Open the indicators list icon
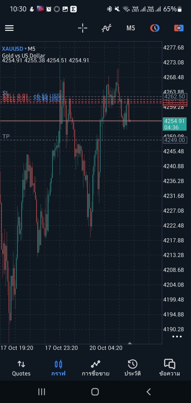Viewport: 191px width, 403px height. tap(106, 28)
